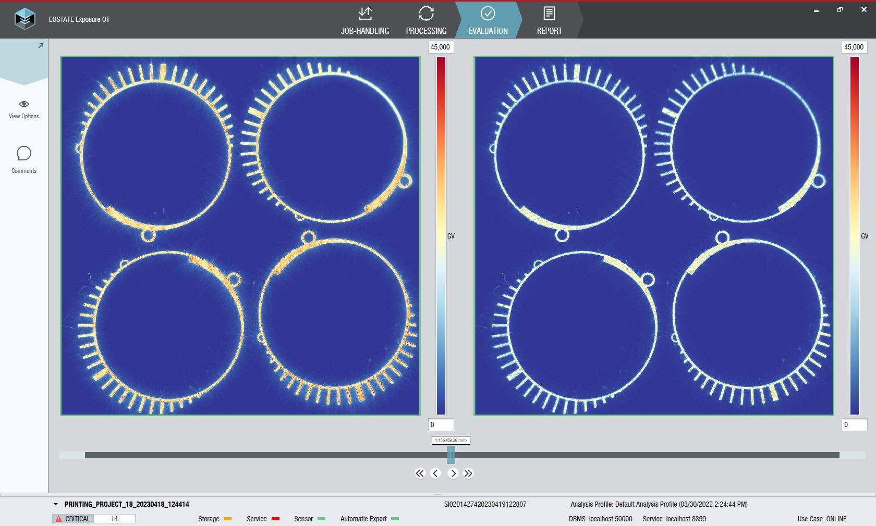This screenshot has width=876, height=526.
Task: Expand sidebar panel with arrow icon
Action: (41, 46)
